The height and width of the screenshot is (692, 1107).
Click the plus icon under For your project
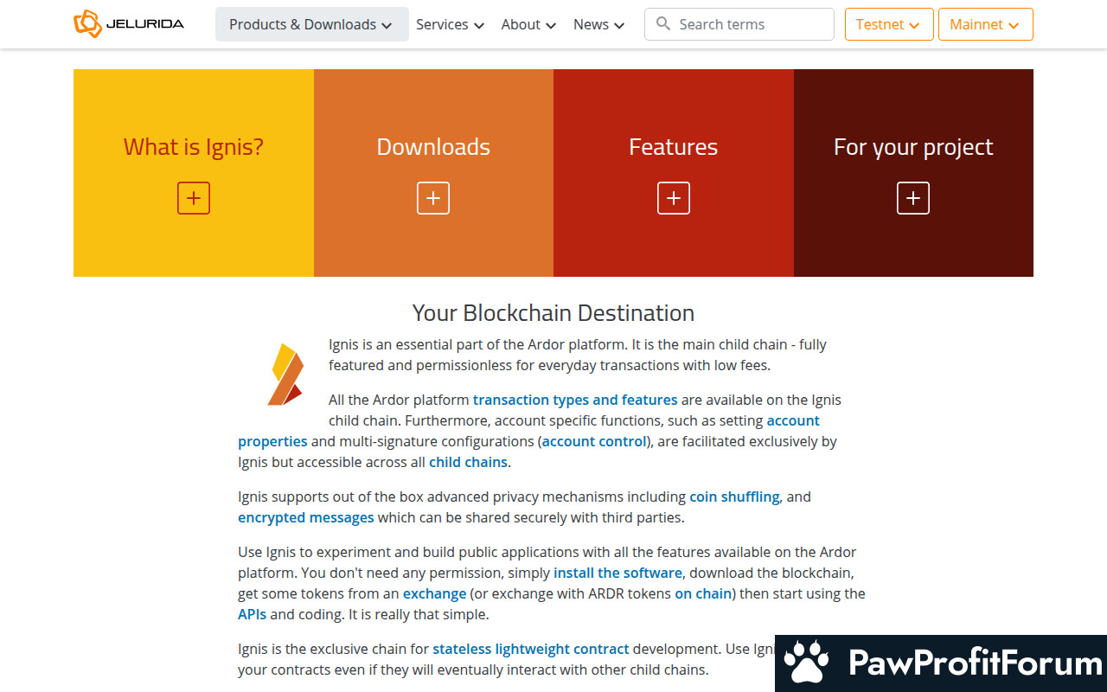click(913, 198)
